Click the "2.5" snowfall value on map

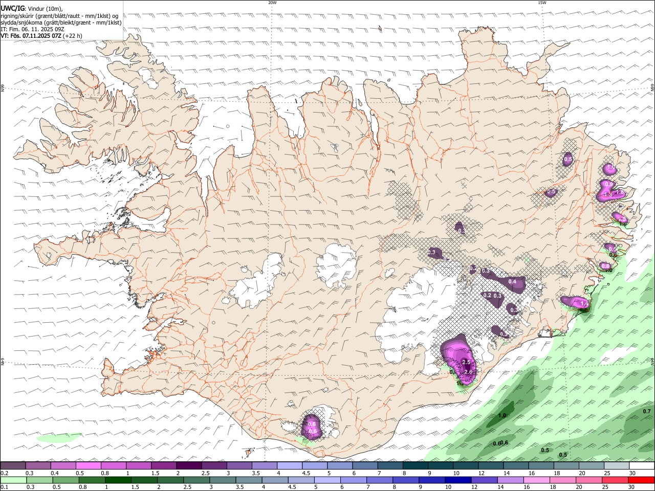point(466,362)
